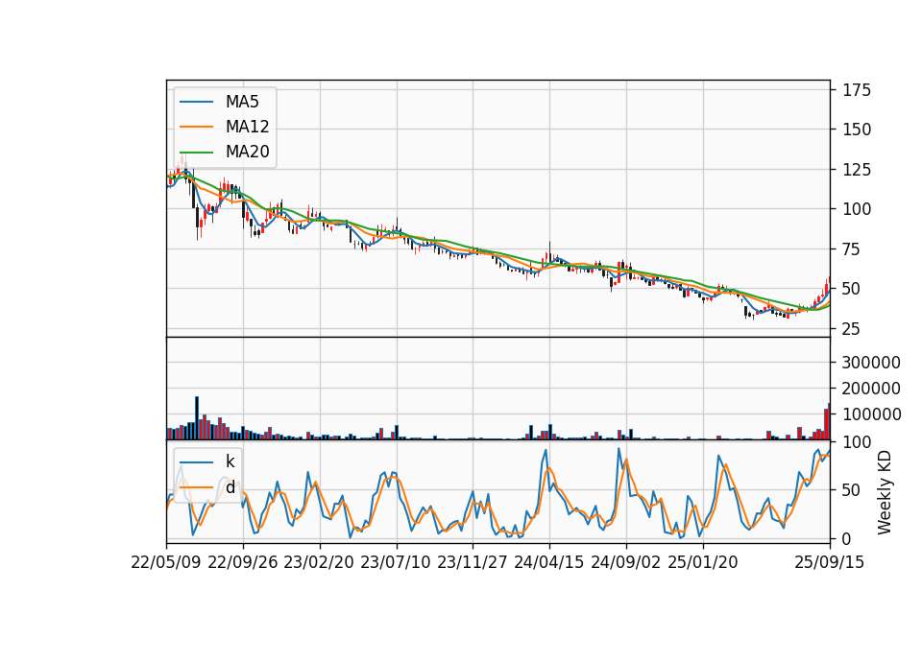The image size is (922, 662).
Task: Click the blue MA5 legend line sample
Action: [196, 102]
